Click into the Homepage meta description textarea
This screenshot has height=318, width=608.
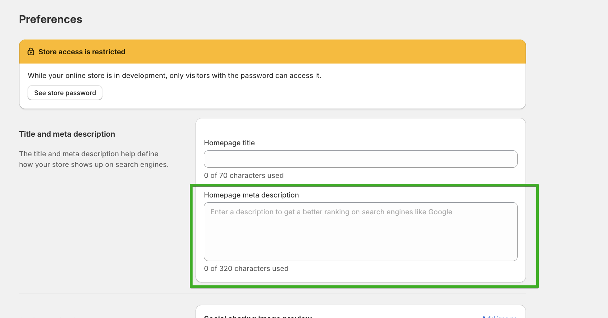click(x=360, y=231)
